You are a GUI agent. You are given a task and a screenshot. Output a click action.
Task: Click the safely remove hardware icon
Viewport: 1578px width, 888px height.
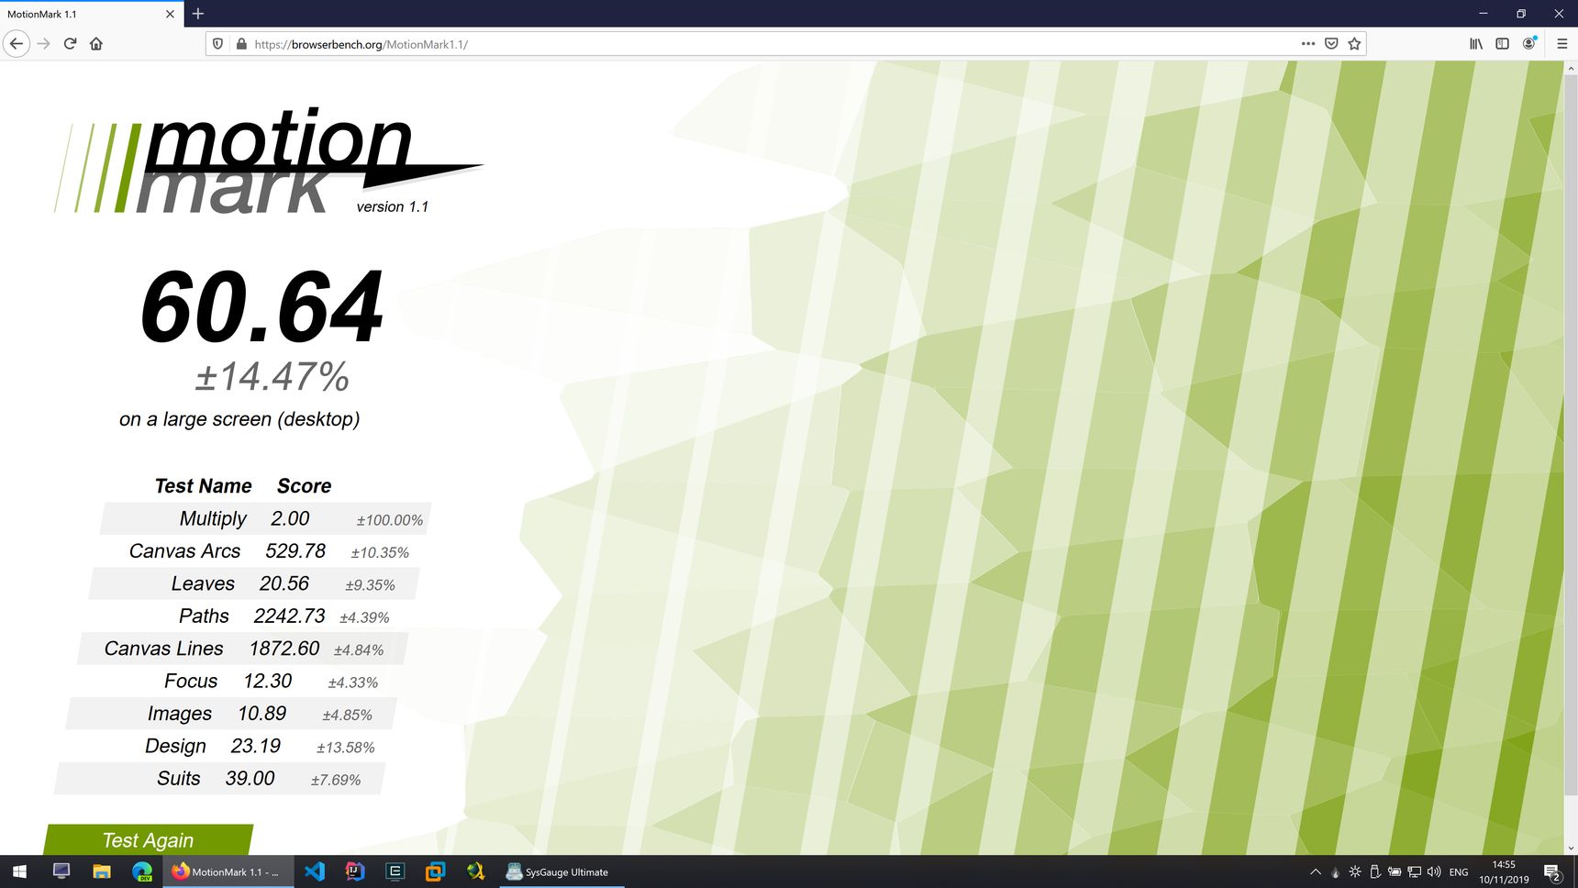click(x=1374, y=871)
